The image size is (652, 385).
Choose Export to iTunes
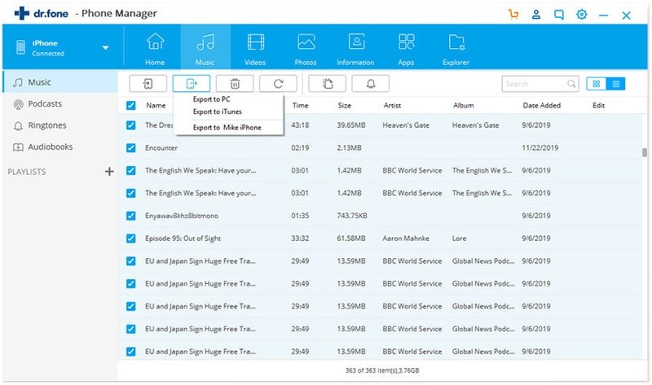coord(218,112)
